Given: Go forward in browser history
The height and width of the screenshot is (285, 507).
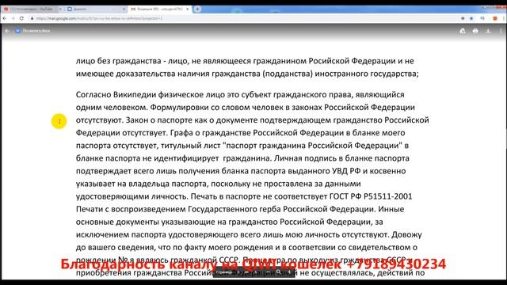Looking at the screenshot, I should tap(13, 18).
